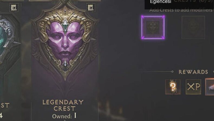
Task: Click the small arrow below Owned count
Action: point(65,120)
